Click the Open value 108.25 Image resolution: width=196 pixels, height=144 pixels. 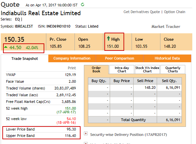(x=84, y=46)
